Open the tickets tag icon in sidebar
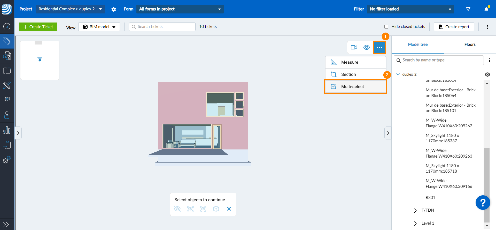Screen dimensions: 496x230 click(x=7, y=41)
